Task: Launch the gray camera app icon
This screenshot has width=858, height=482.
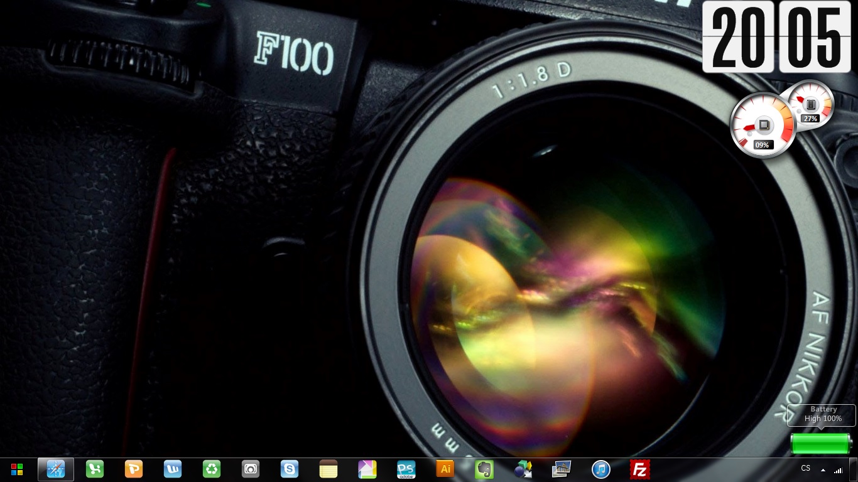Action: [251, 469]
